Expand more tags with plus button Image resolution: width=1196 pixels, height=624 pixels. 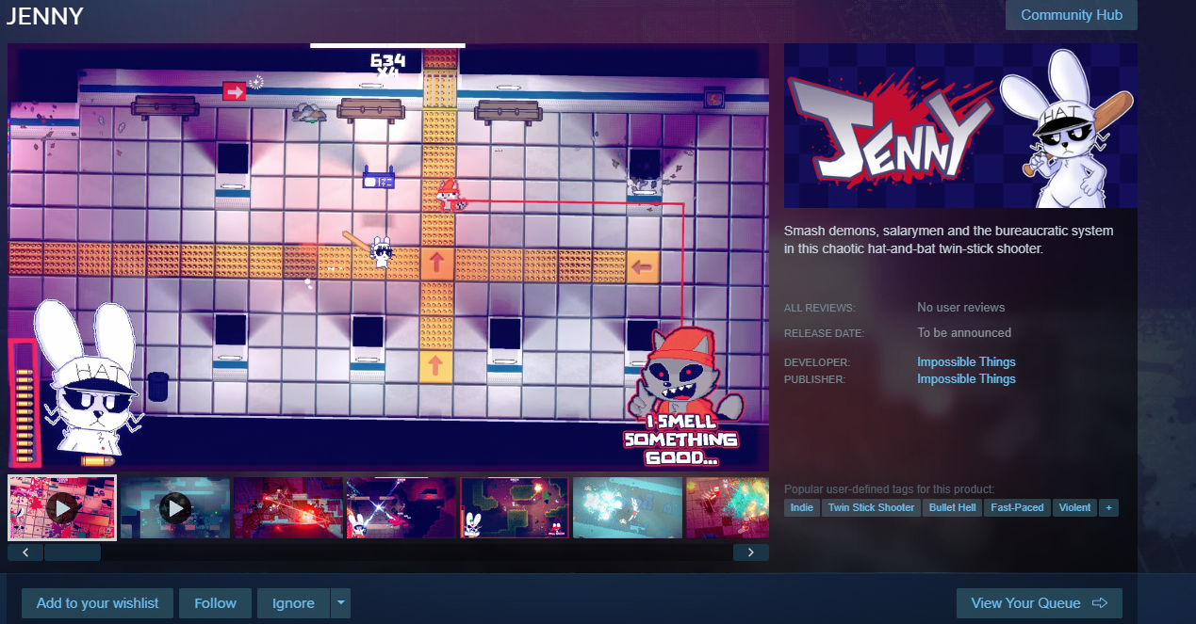point(1108,507)
